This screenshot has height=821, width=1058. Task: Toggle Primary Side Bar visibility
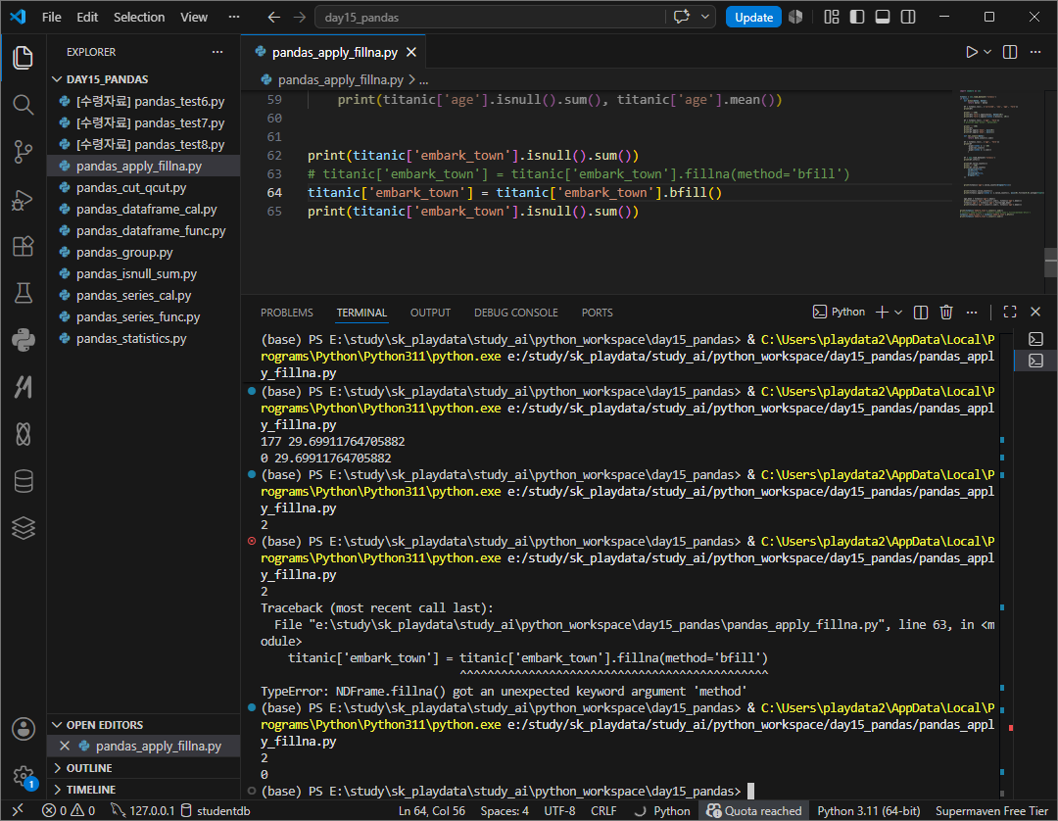click(x=857, y=17)
